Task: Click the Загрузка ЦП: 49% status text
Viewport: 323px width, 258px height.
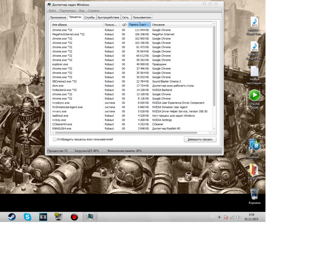Action: [x=87, y=151]
